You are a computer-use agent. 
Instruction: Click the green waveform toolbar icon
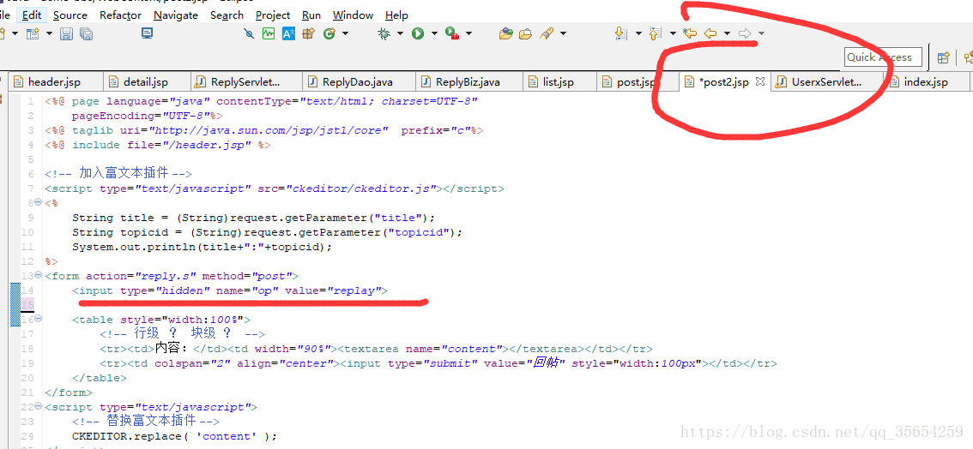pyautogui.click(x=268, y=33)
